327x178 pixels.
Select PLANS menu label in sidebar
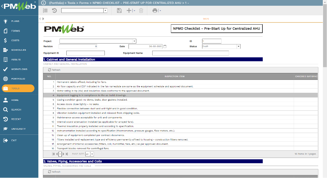15,21
